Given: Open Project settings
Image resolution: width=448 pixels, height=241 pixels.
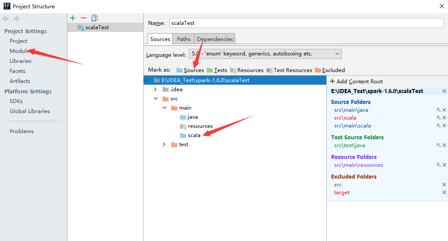Looking at the screenshot, I should 18,41.
